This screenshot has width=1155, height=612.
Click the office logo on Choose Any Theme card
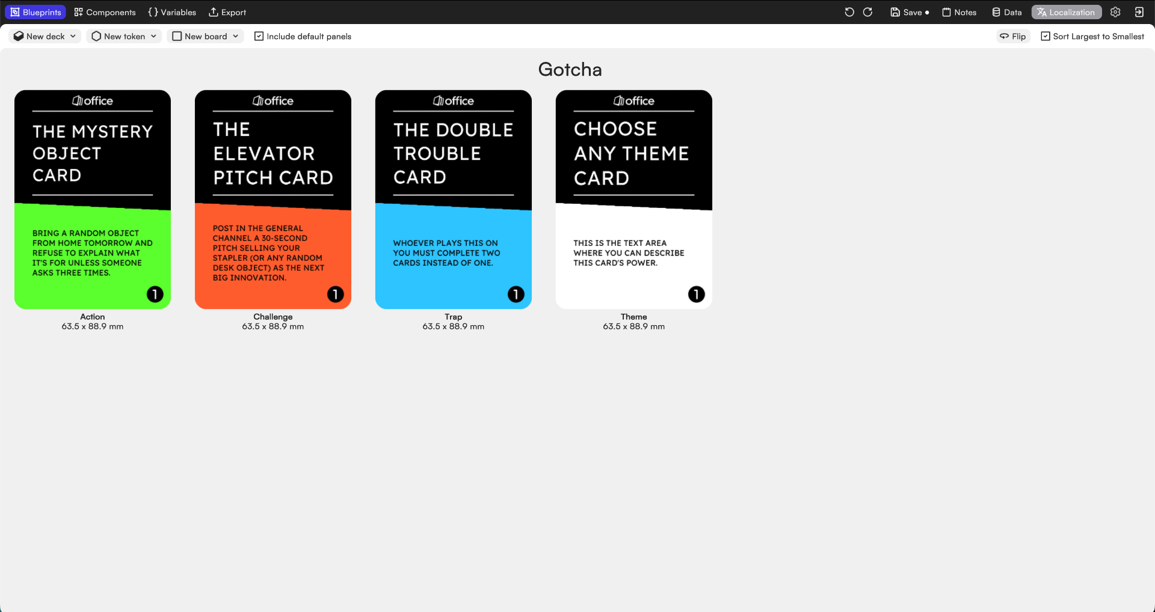coord(634,100)
